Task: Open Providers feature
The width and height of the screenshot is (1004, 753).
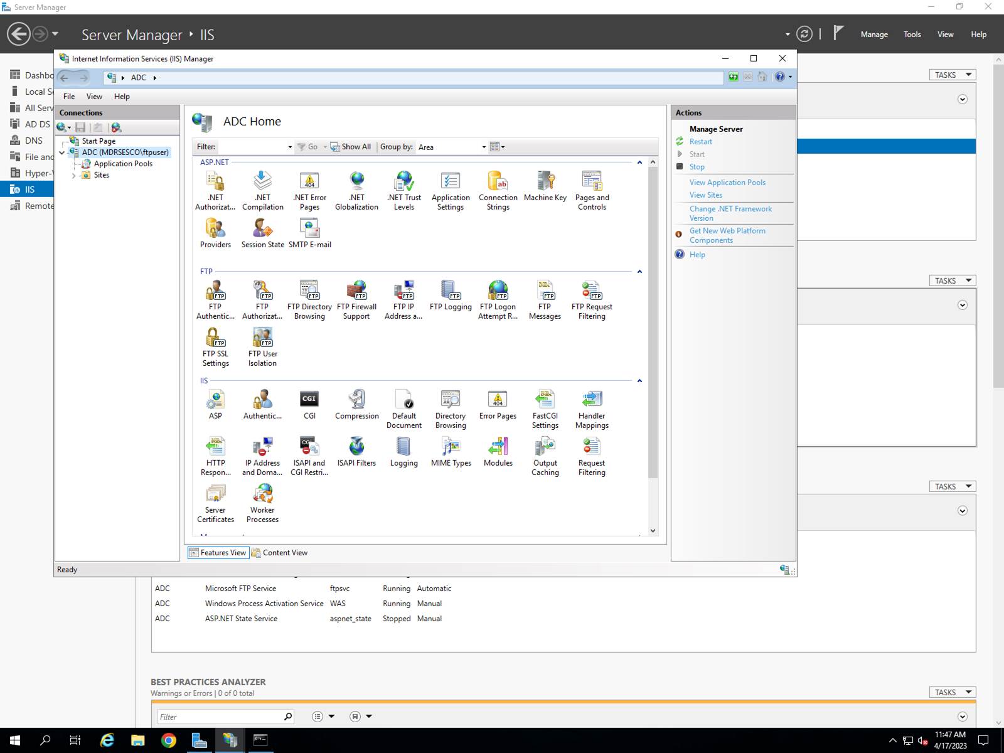Action: click(x=215, y=233)
